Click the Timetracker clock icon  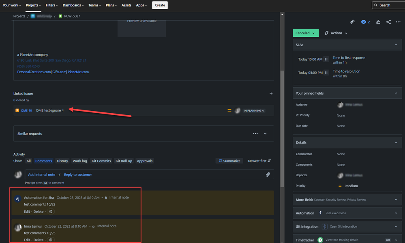[x=320, y=240]
